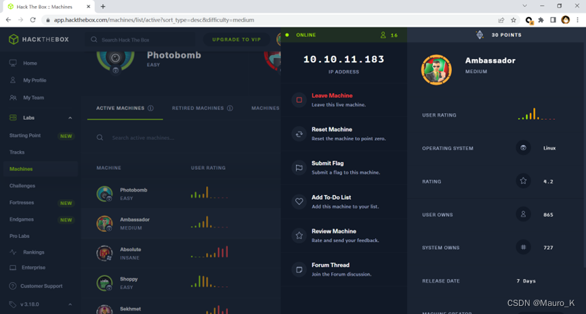The height and width of the screenshot is (314, 586).
Task: Click Review Machine option
Action: 344,235
